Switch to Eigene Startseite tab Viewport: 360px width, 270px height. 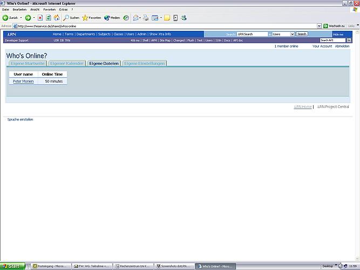click(28, 63)
